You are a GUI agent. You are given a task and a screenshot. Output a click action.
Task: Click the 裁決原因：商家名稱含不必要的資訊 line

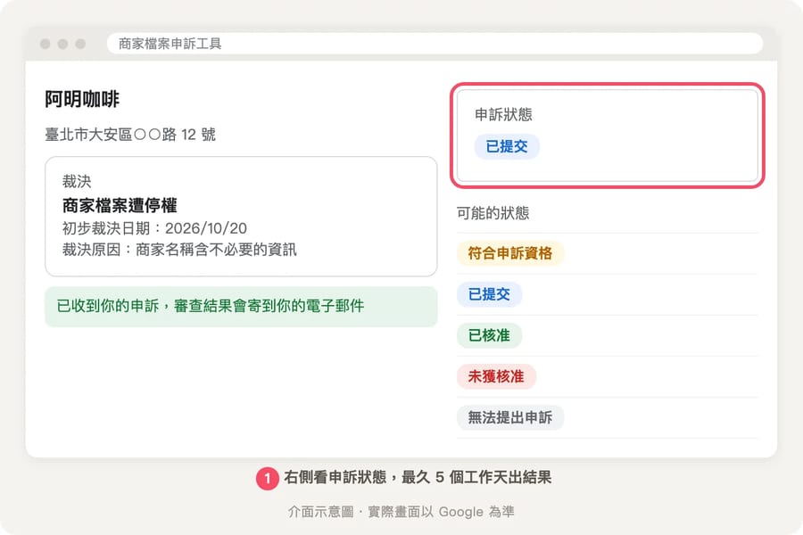[179, 250]
